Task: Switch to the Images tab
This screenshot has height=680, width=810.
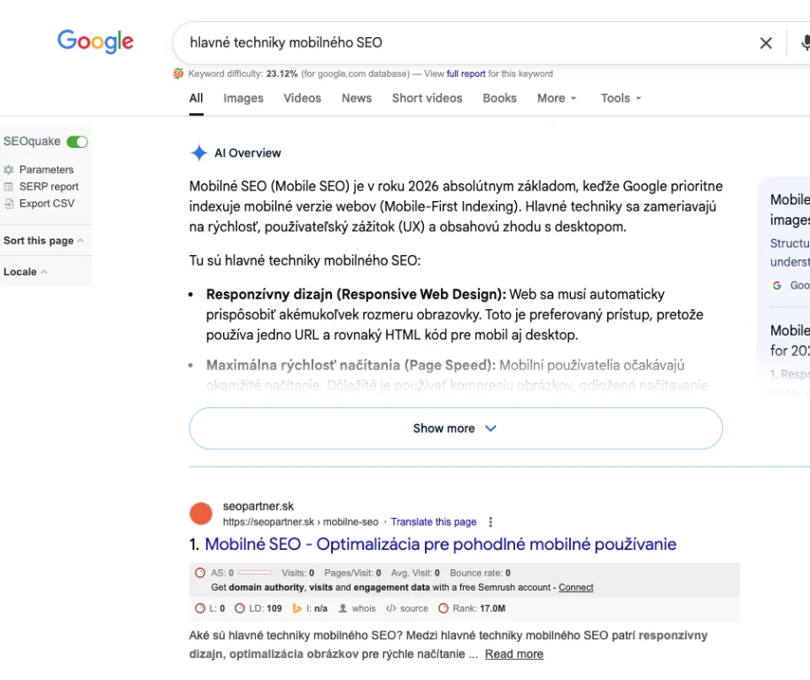Action: pyautogui.click(x=243, y=98)
